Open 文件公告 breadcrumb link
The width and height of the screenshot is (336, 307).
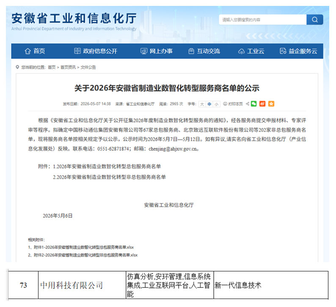click(88, 67)
